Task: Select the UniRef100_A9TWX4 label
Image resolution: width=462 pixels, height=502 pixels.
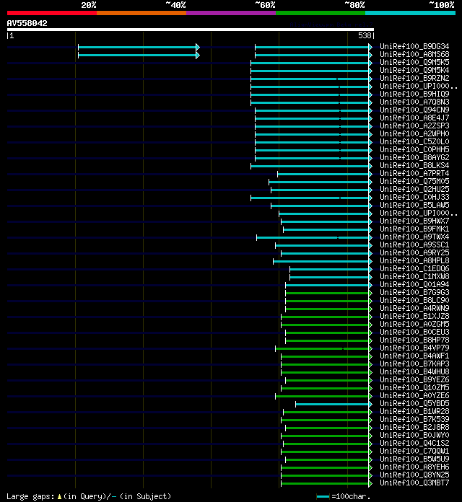Action: coord(414,237)
